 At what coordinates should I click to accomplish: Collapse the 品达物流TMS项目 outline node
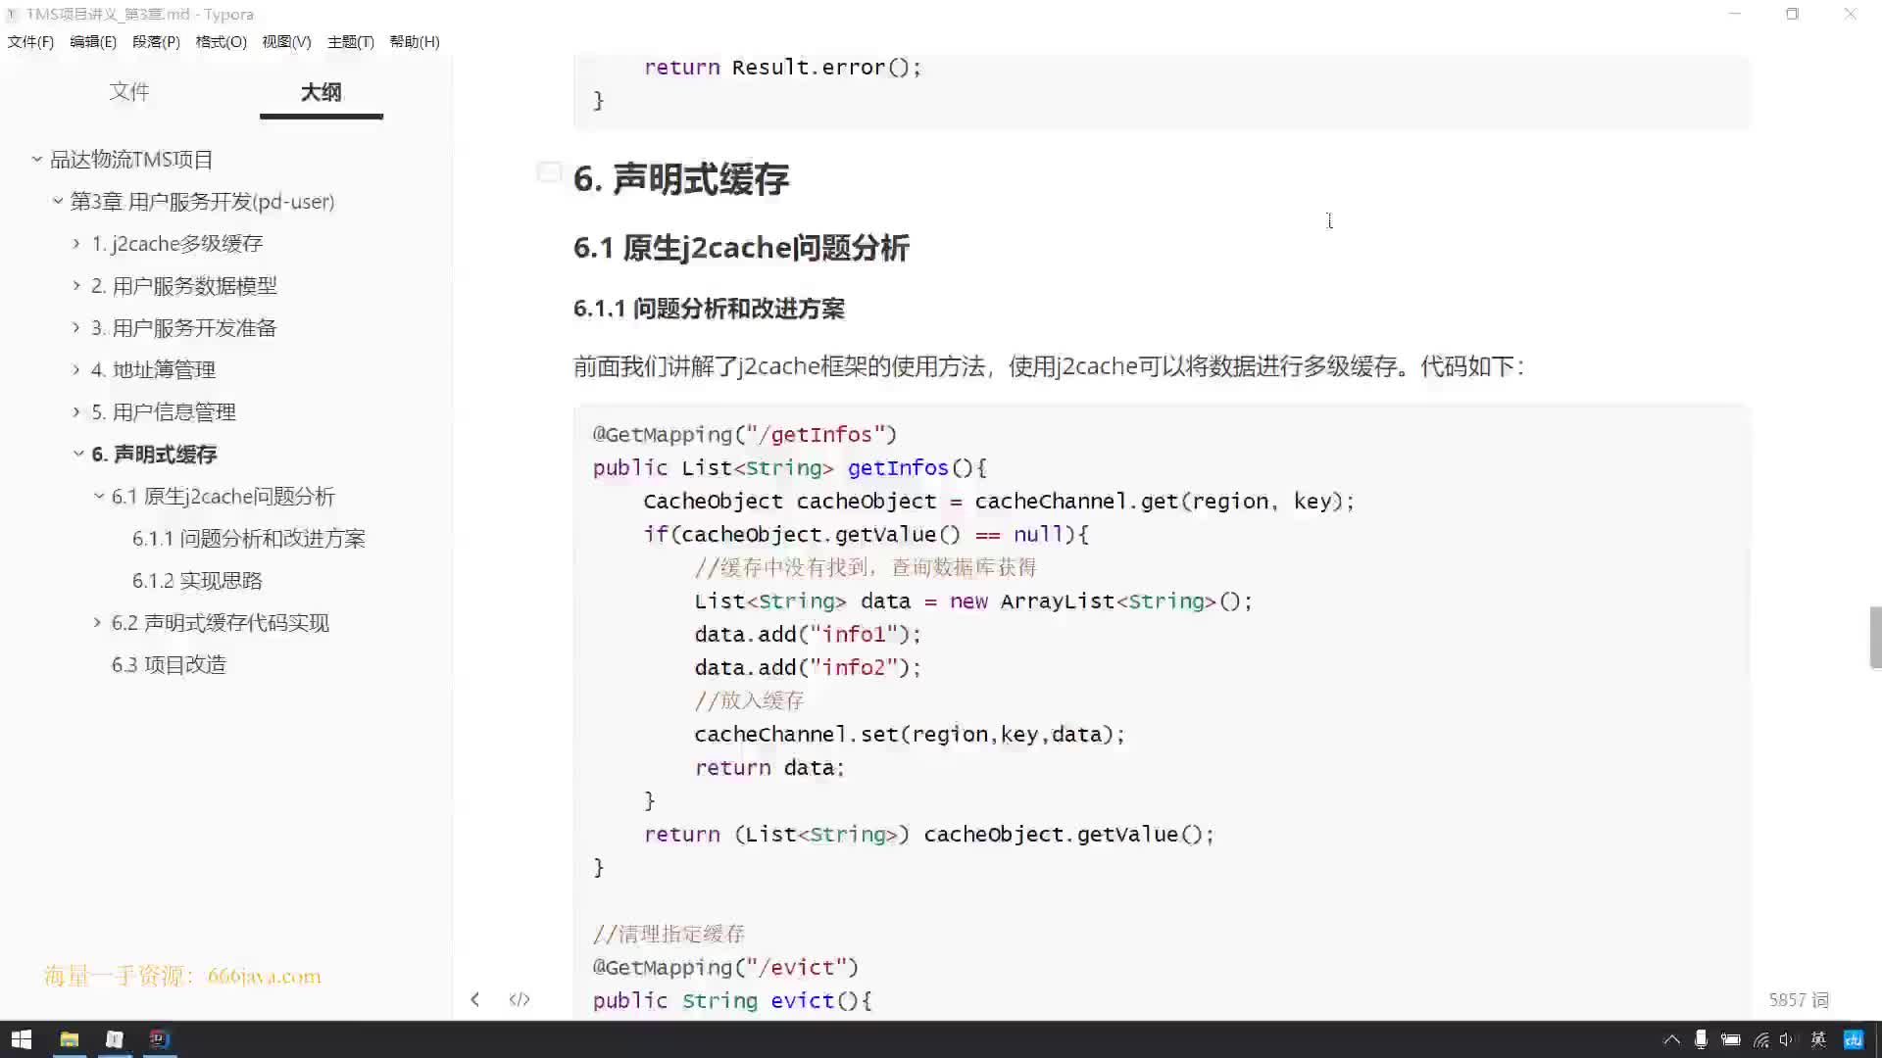[x=36, y=159]
